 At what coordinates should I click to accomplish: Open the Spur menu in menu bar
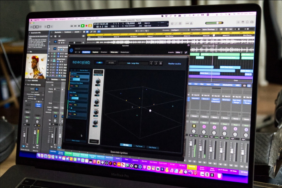pyautogui.click(x=56, y=19)
